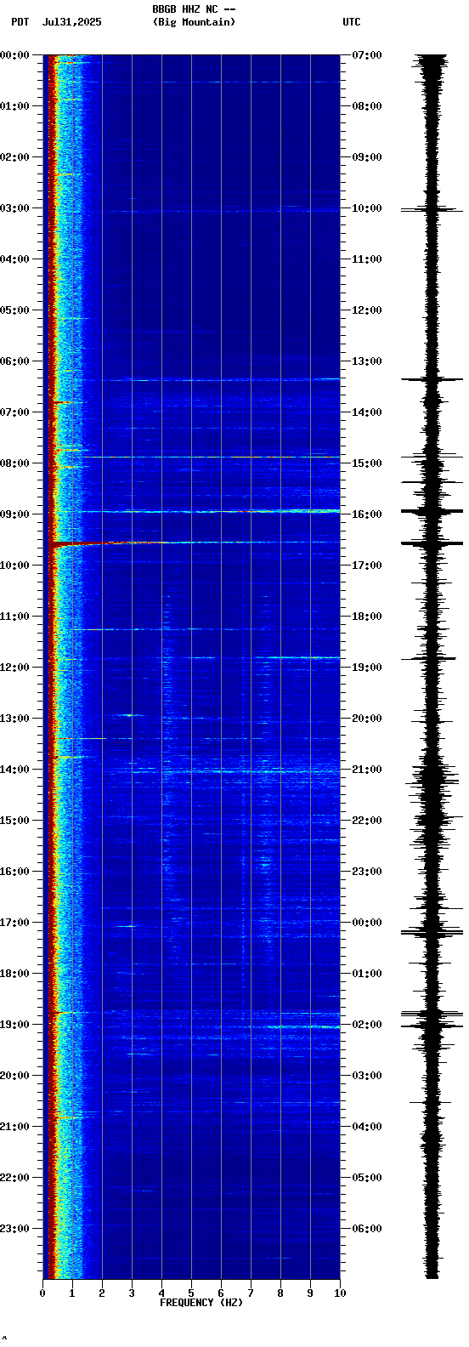Select the UTC "07:00" time tick label
469x1347 pixels.
pyautogui.click(x=367, y=55)
